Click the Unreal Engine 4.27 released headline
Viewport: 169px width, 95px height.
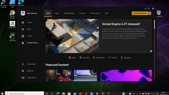121,24
